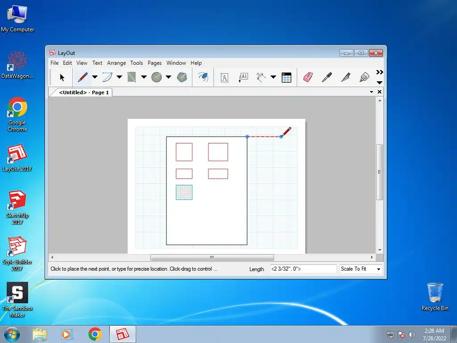Click the vertical scrollbar down arrow
This screenshot has width=457, height=343.
click(x=380, y=250)
